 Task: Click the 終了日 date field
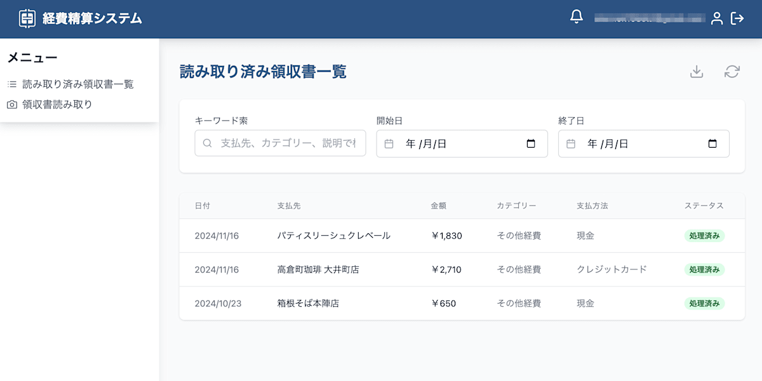(644, 144)
